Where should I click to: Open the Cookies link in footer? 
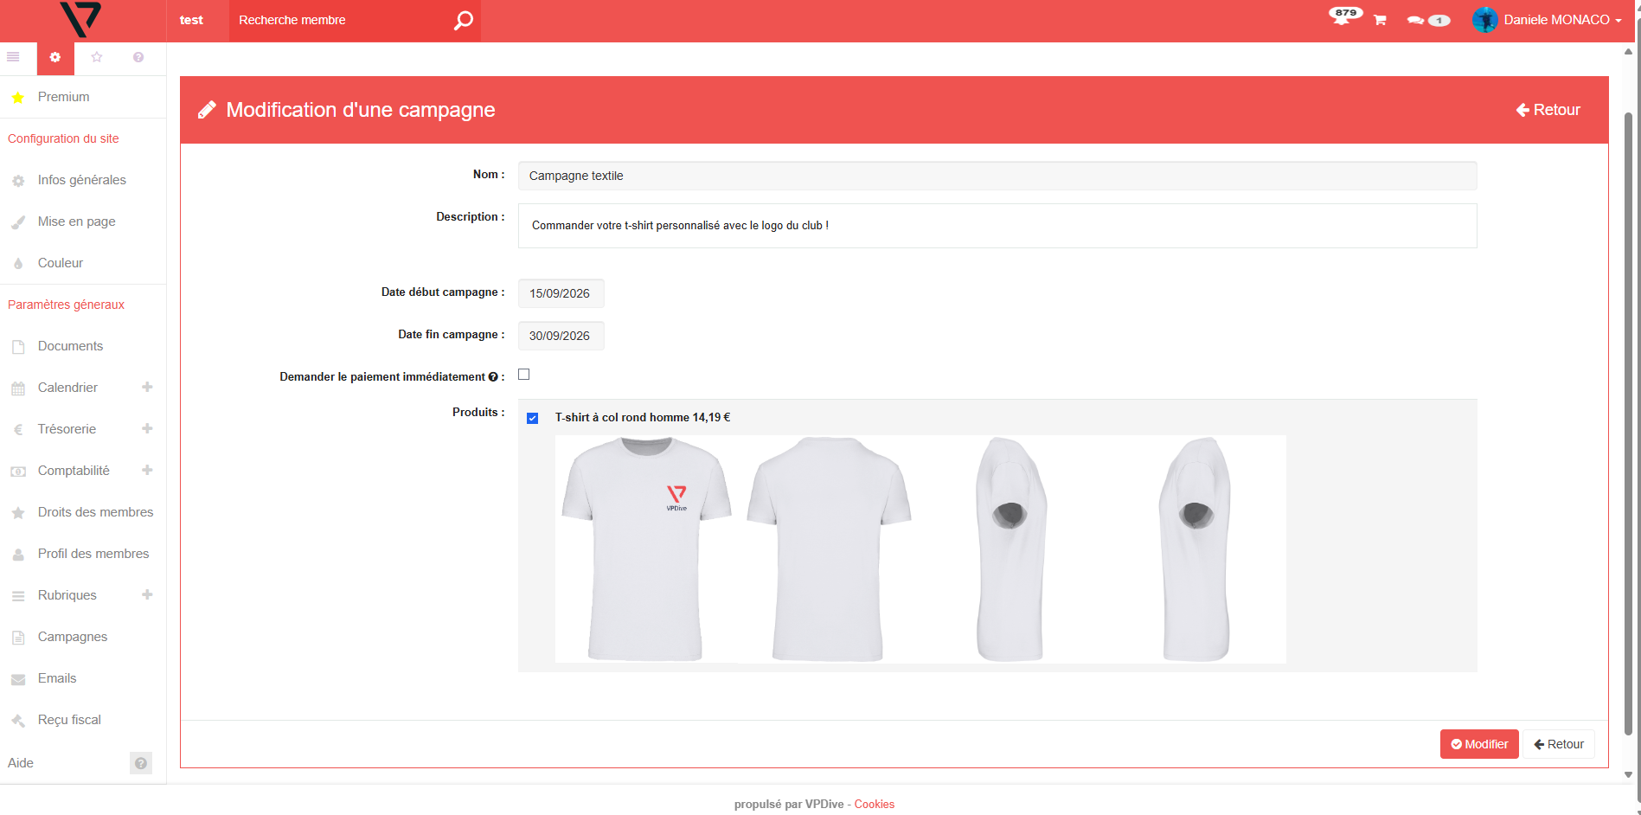point(874,804)
